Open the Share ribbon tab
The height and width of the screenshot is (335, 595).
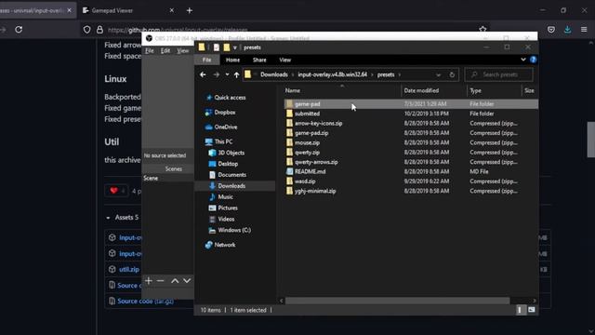(259, 60)
